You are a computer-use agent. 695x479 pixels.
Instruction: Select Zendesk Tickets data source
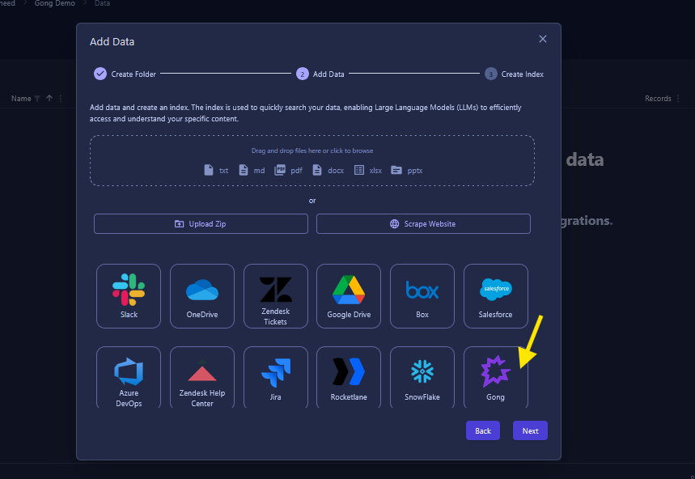point(276,295)
